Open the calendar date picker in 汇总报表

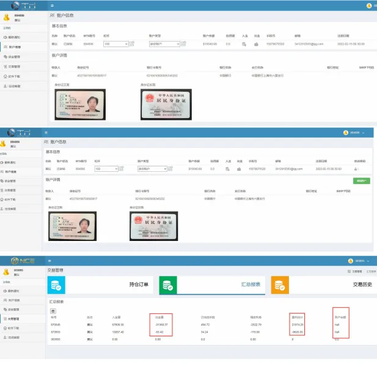[x=53, y=311]
